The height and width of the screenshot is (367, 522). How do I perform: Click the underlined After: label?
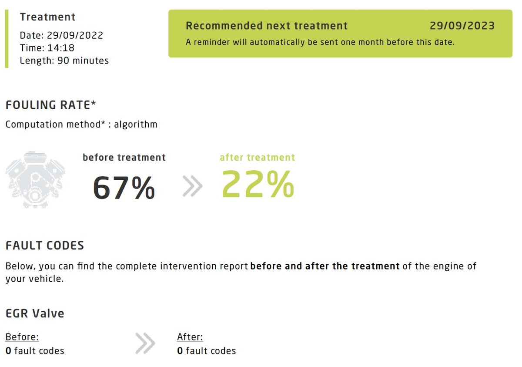[x=190, y=337]
